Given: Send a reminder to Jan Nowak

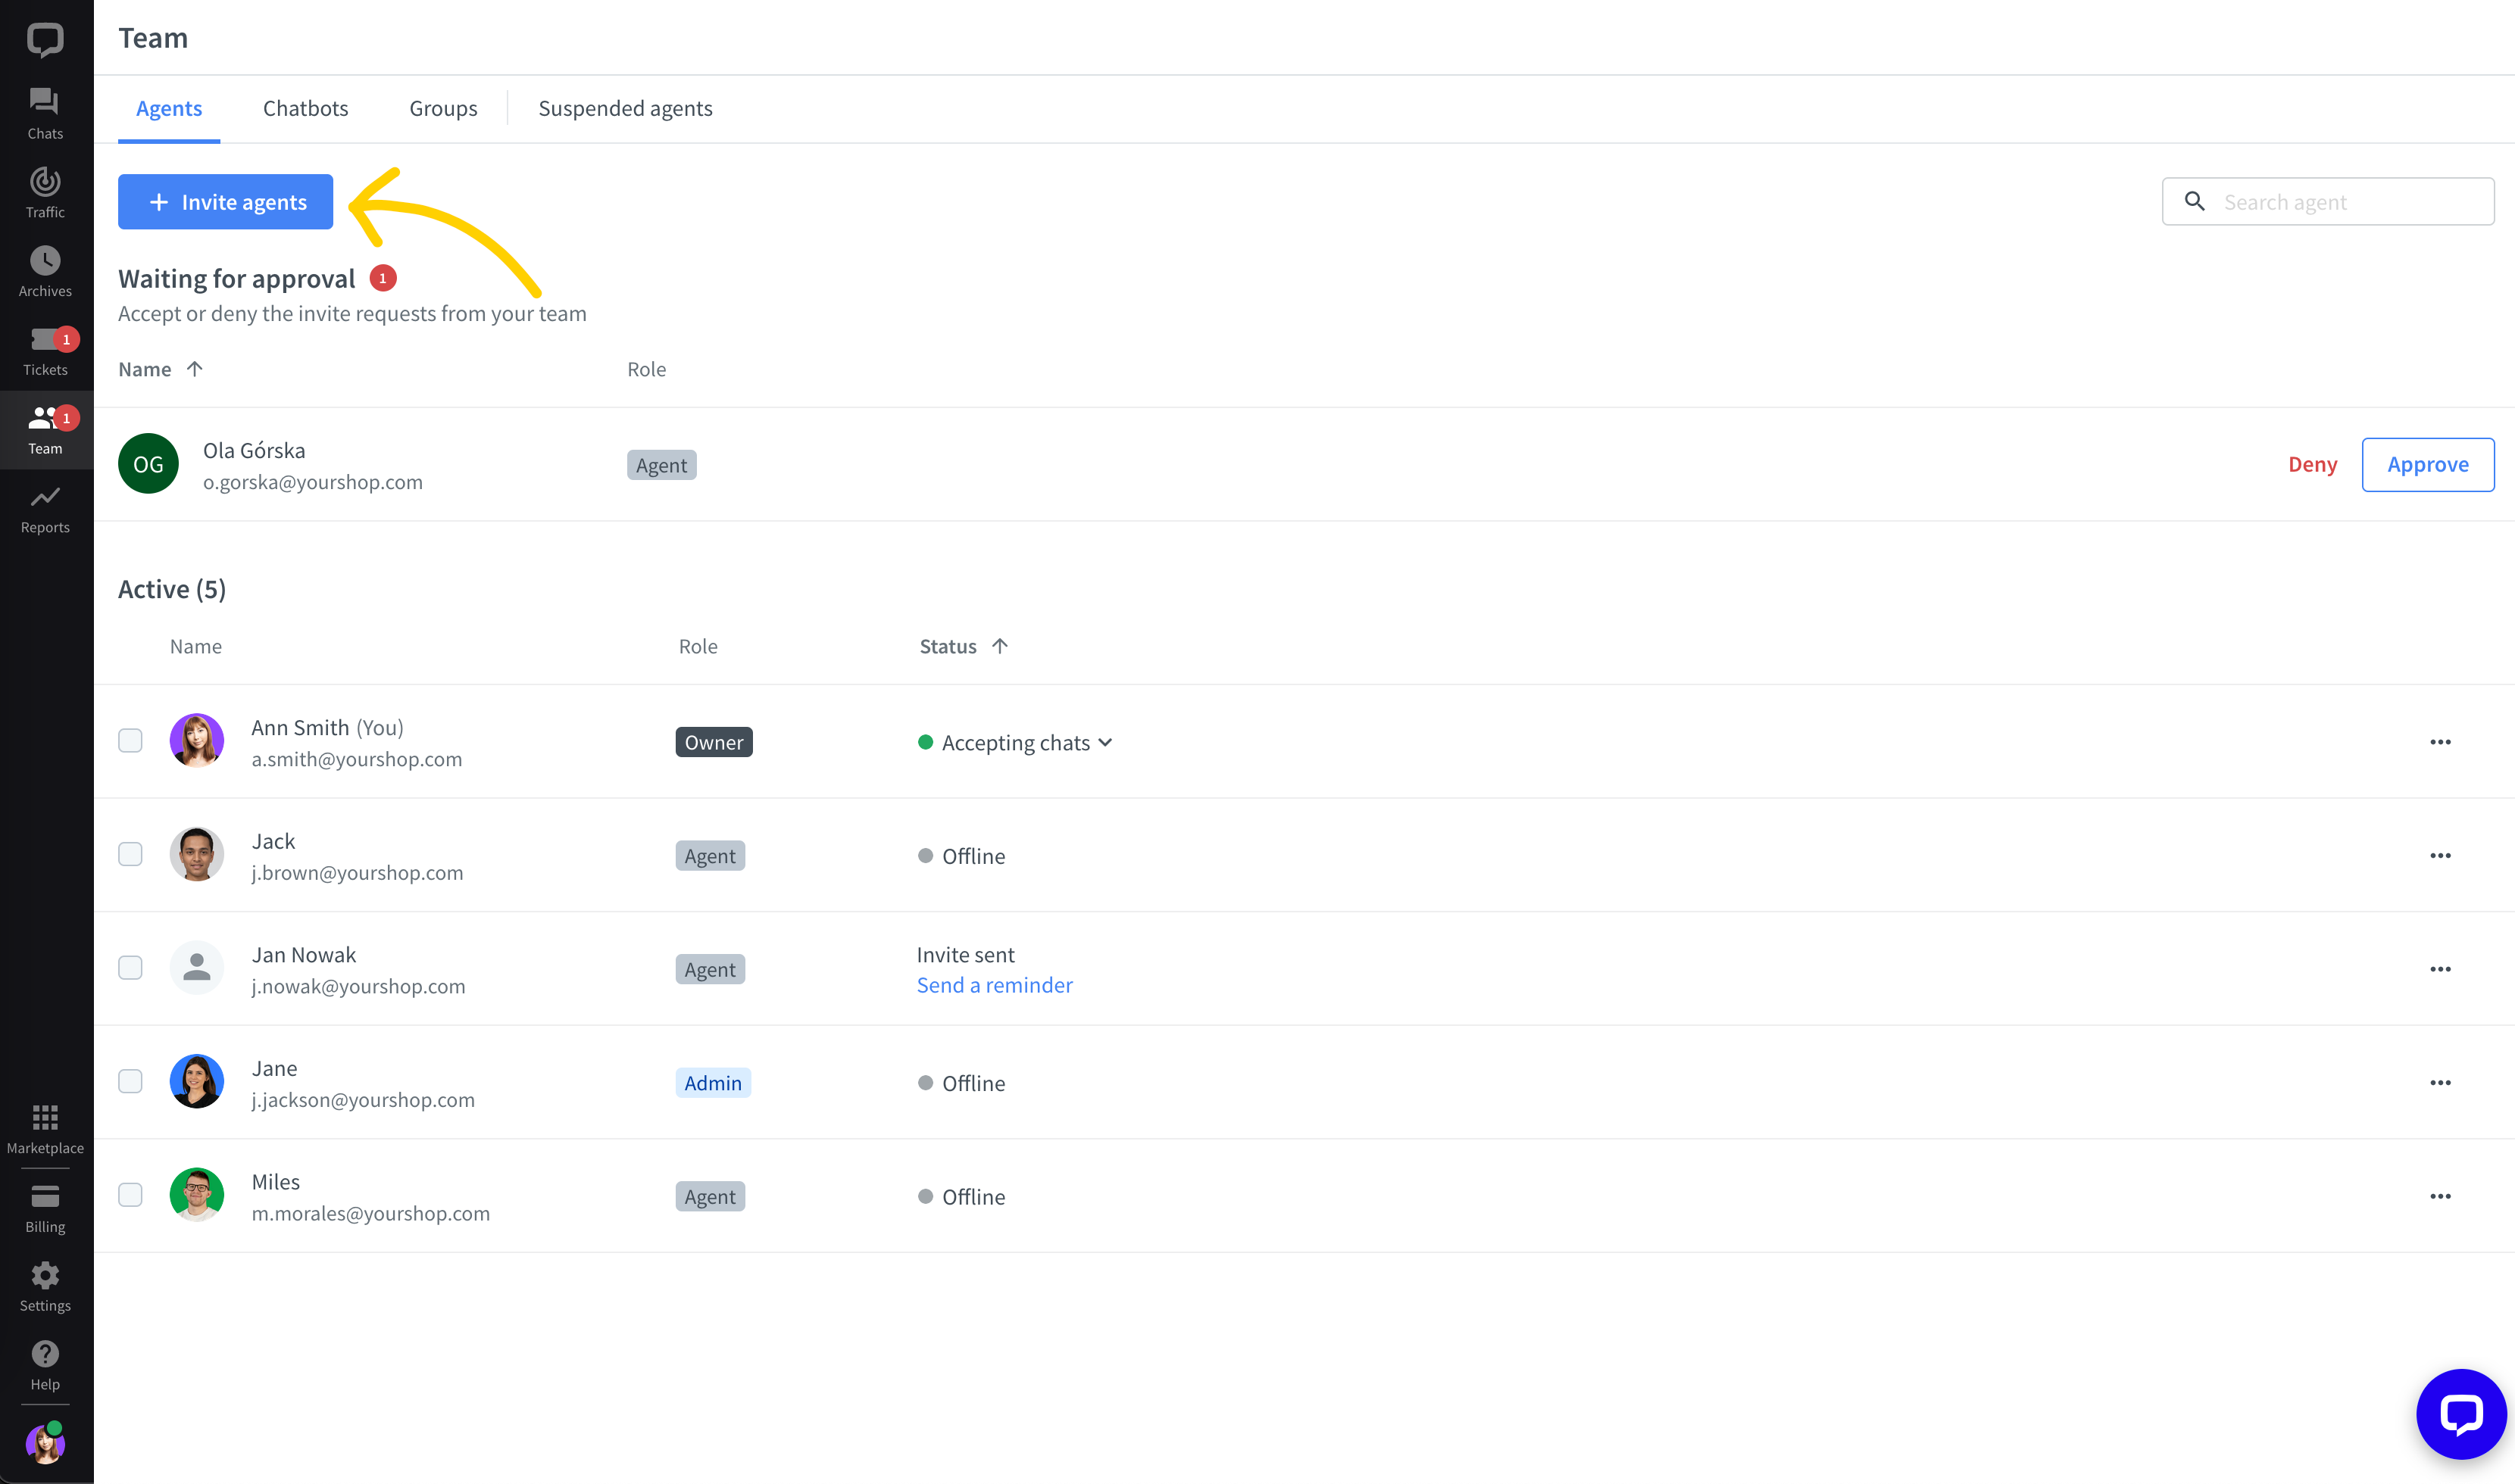Looking at the screenshot, I should (993, 984).
